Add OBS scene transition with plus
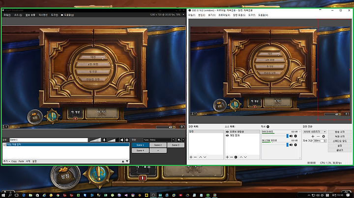Viewport: 354px width, 198px height. click(313, 136)
